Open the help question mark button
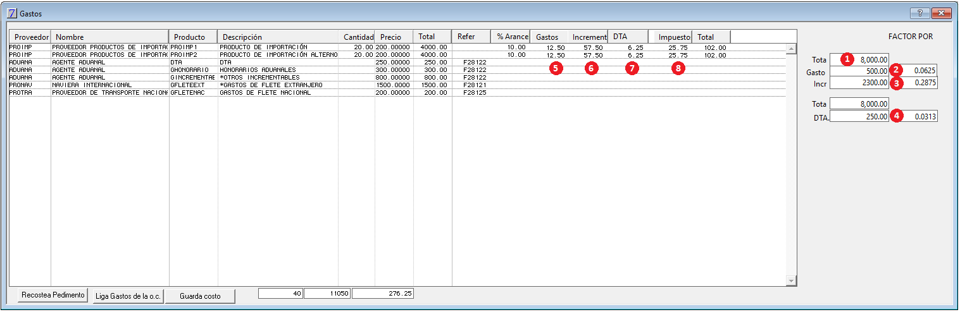Image resolution: width=960 pixels, height=312 pixels. (x=920, y=13)
